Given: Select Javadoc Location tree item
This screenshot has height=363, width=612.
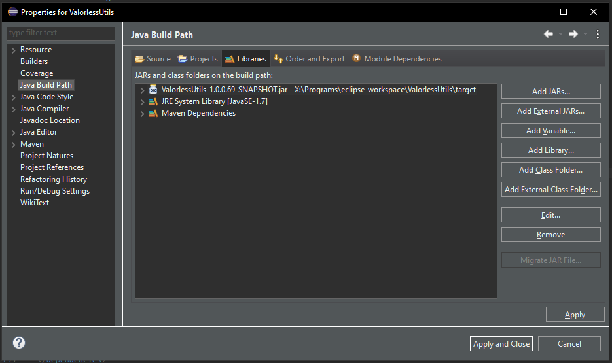Looking at the screenshot, I should (50, 120).
